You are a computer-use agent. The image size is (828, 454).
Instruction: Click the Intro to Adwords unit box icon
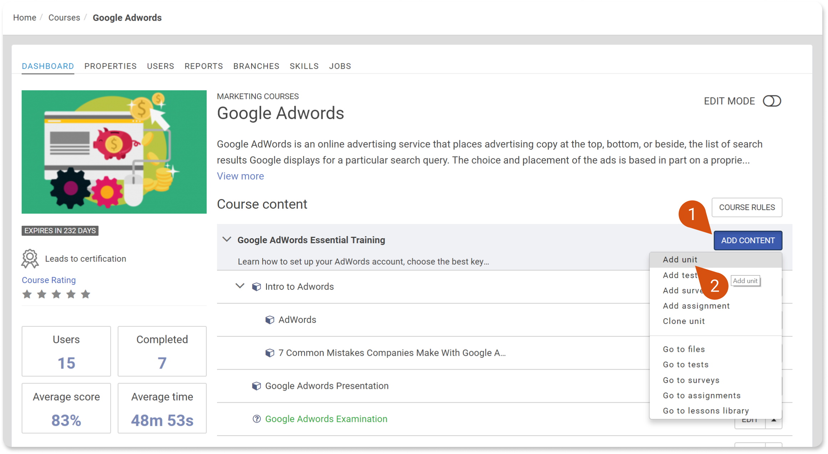coord(256,287)
